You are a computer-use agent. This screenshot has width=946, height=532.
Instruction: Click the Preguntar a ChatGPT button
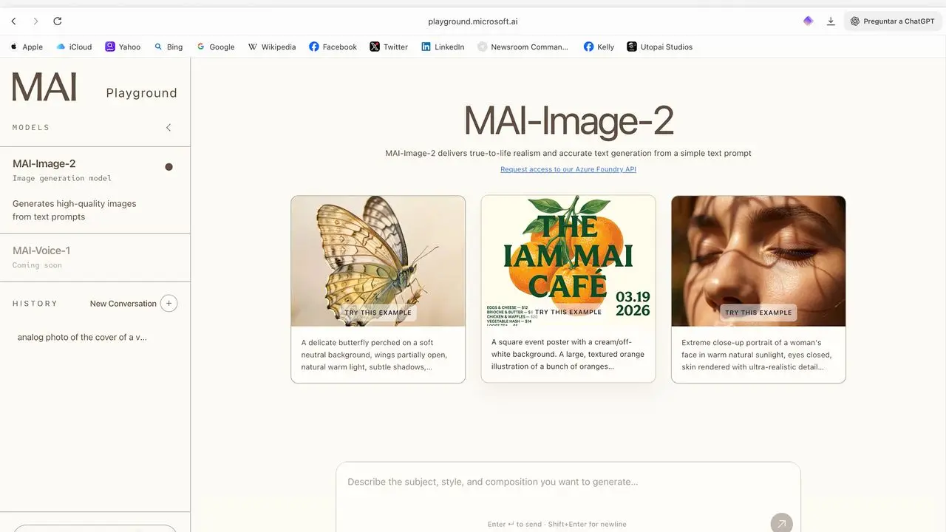(893, 21)
